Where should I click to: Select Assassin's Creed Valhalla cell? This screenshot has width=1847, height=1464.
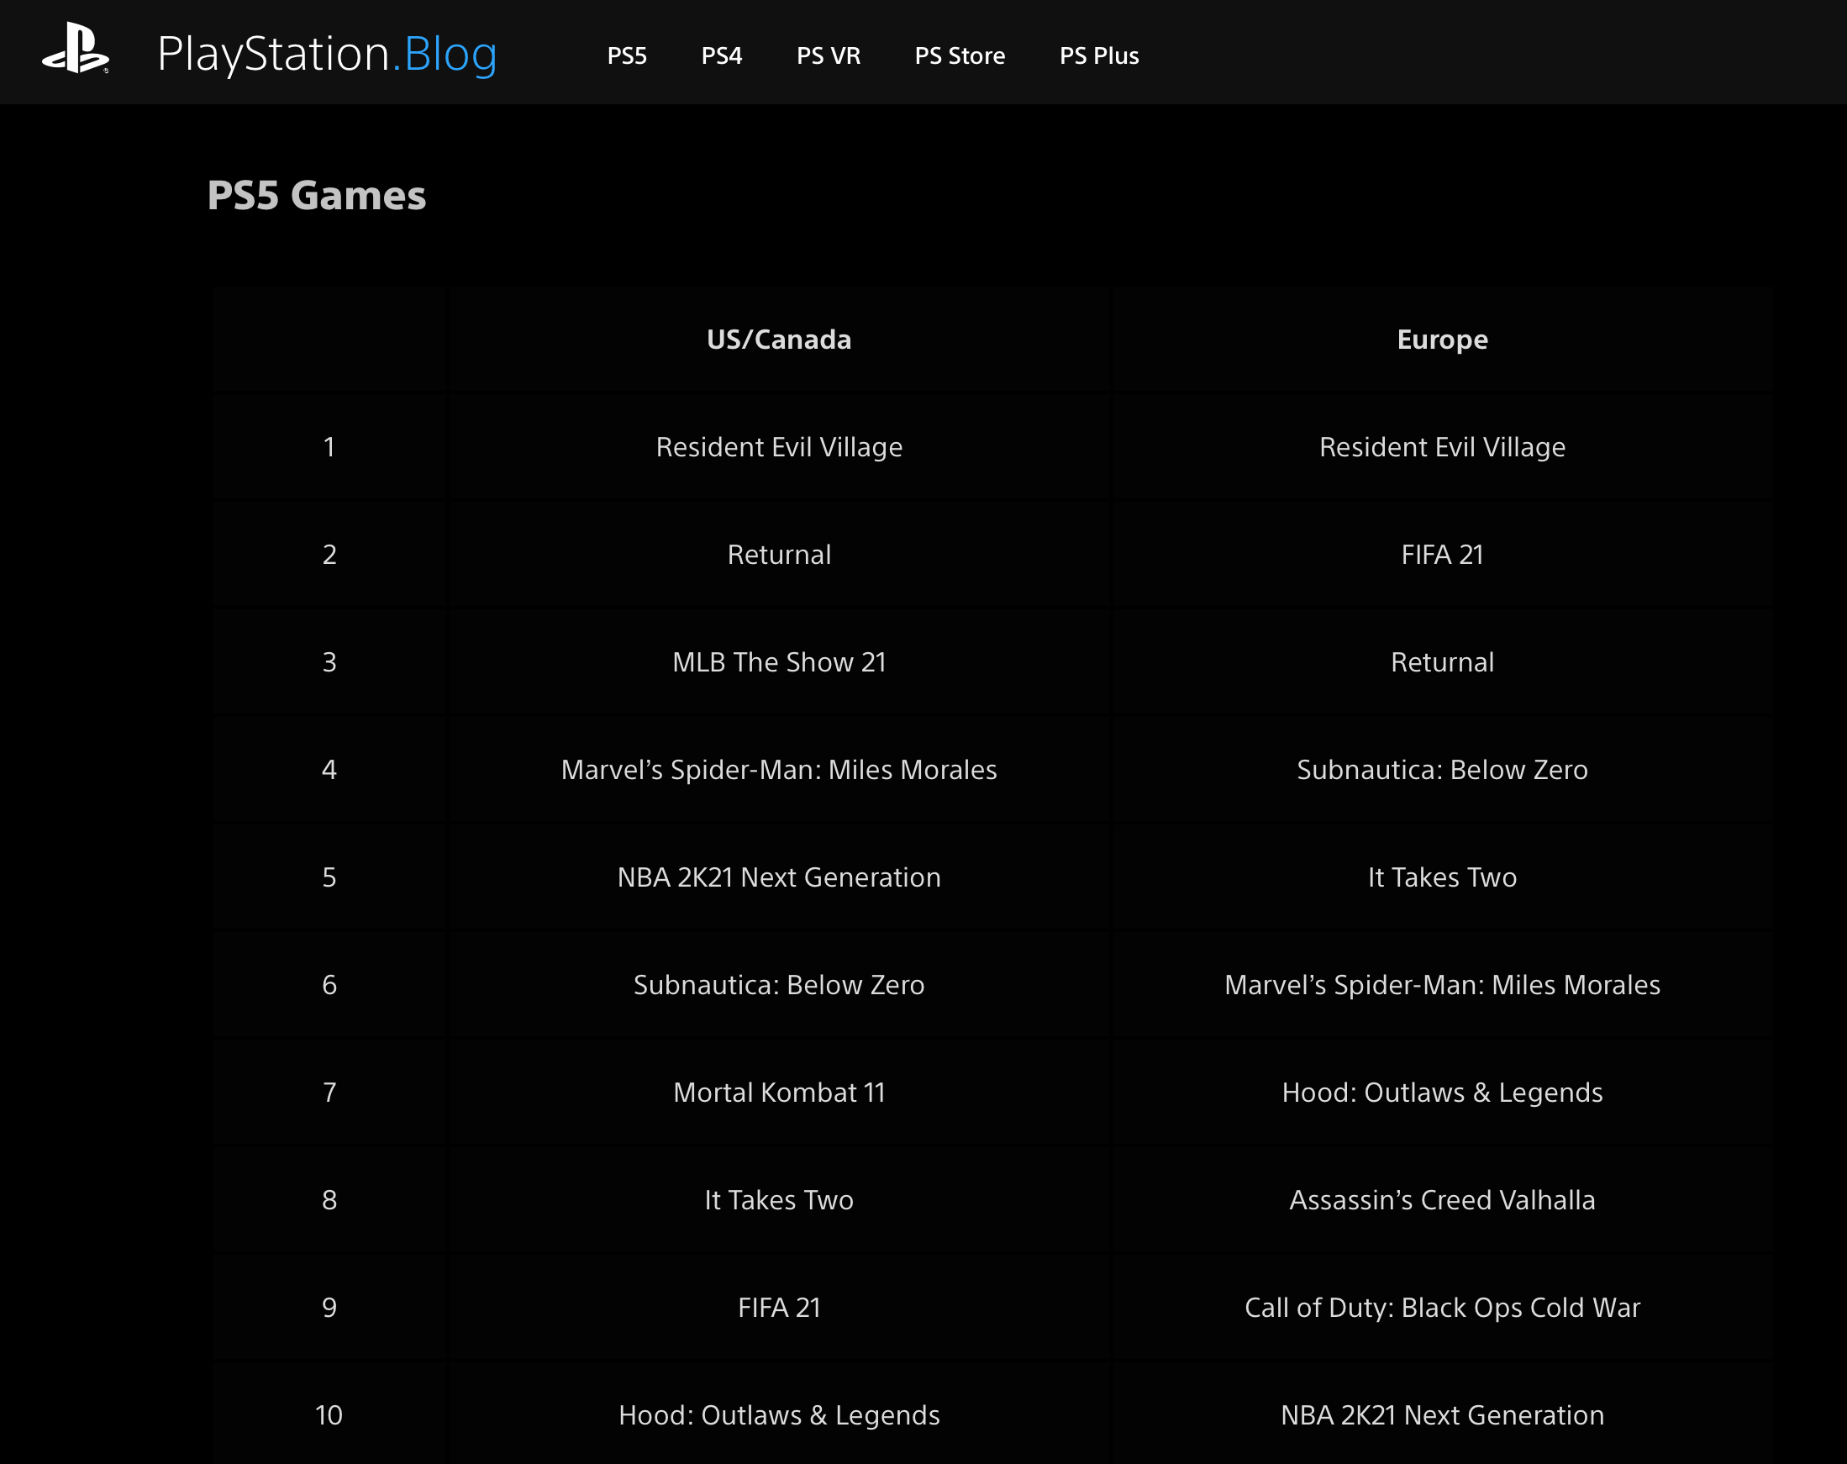[1442, 1200]
